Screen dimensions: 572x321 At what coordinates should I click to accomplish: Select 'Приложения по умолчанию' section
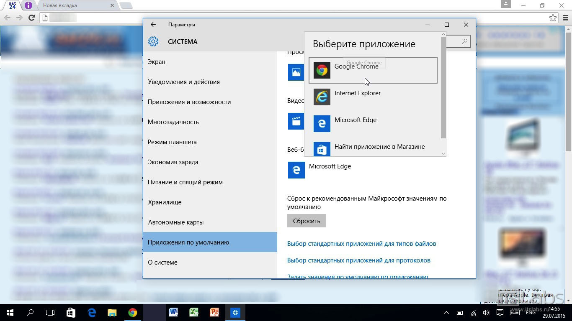click(210, 242)
